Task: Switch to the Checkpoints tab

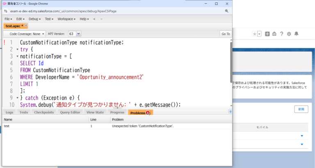Action: coord(44,112)
